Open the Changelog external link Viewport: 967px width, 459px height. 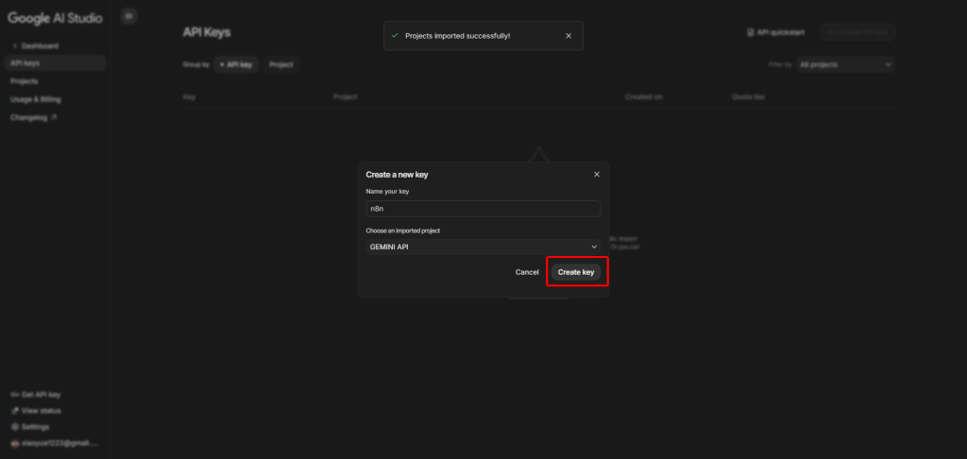click(33, 117)
